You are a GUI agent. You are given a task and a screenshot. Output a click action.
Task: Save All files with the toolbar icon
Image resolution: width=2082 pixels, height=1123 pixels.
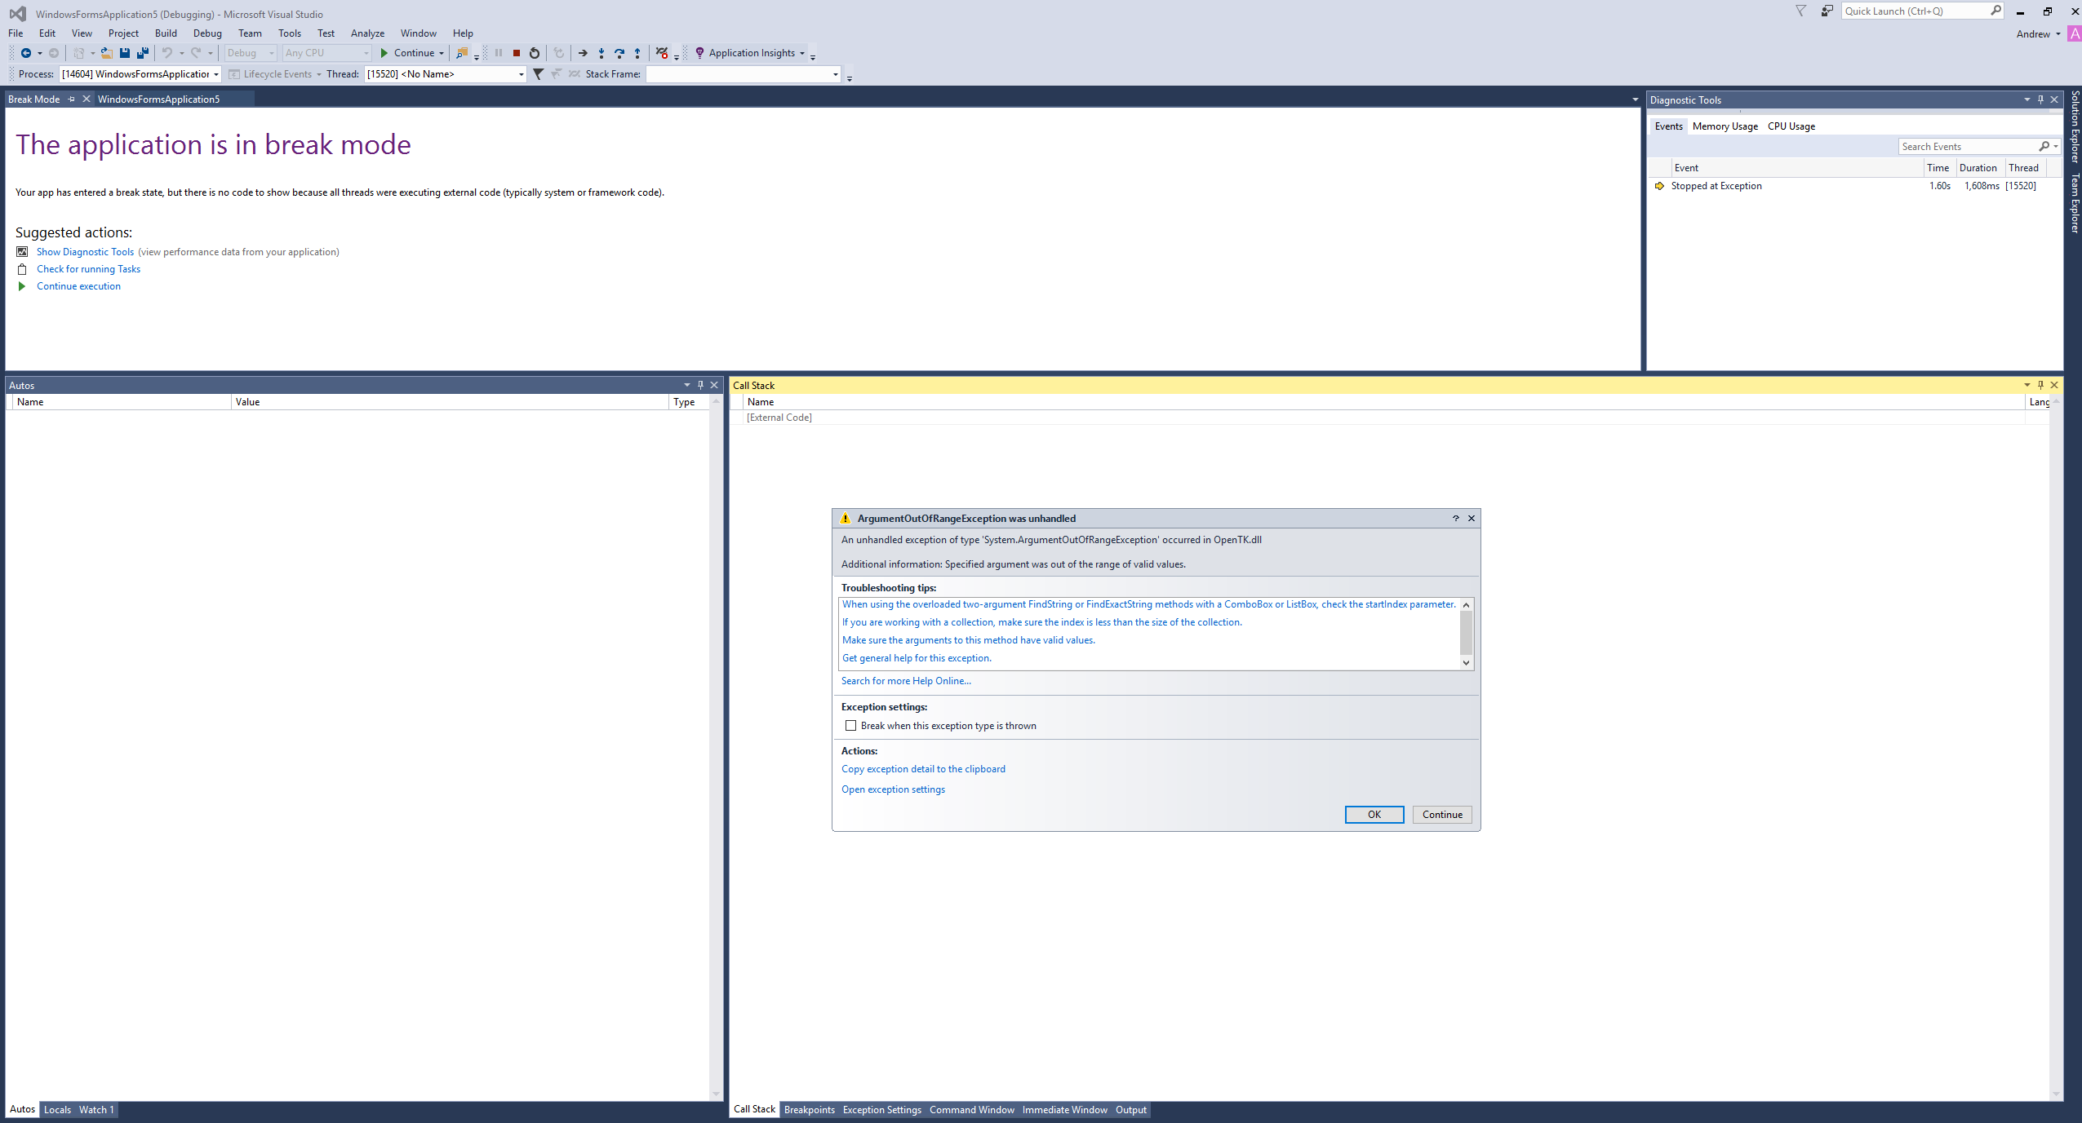pos(142,53)
